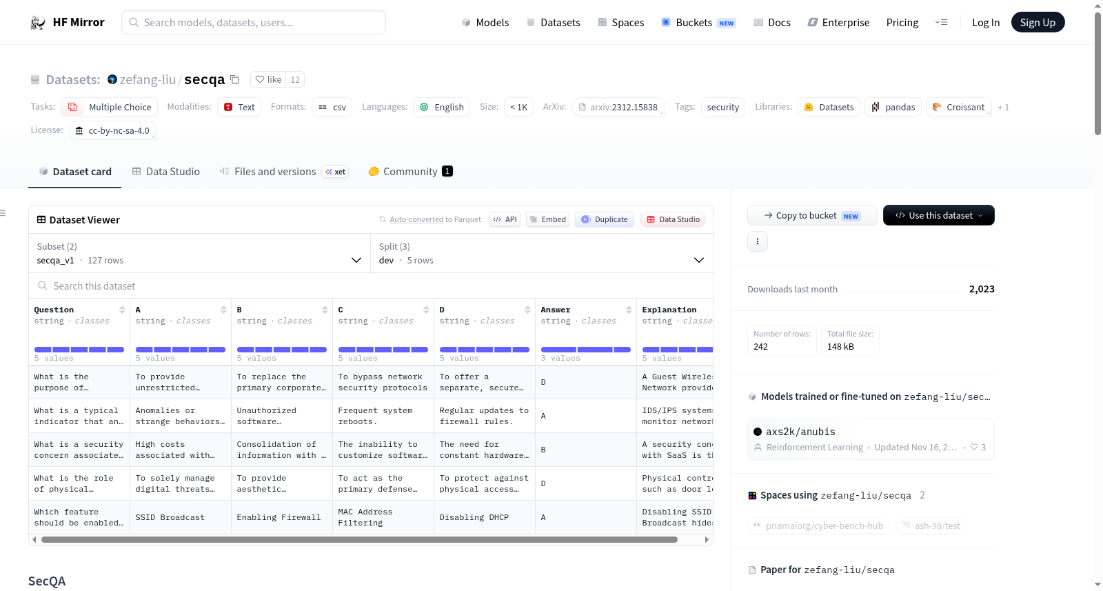
Task: Click the horizontal table scrollbar
Action: pyautogui.click(x=359, y=540)
